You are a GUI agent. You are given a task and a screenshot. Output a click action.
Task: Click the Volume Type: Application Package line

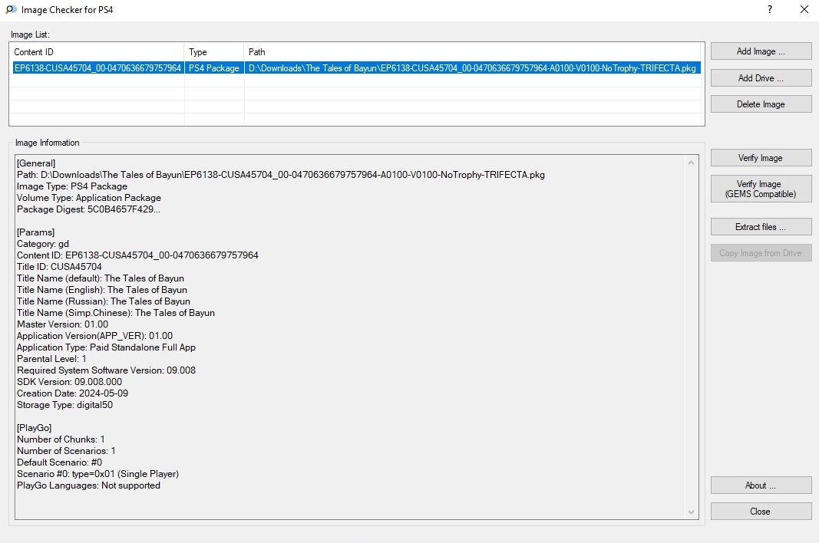(x=89, y=197)
